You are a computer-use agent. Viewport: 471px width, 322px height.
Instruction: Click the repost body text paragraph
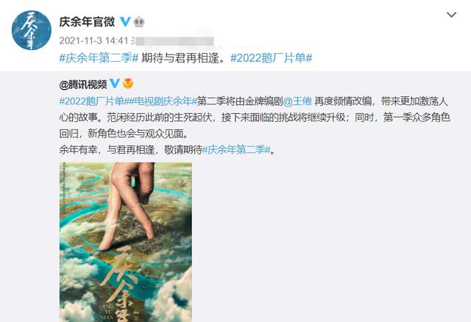click(255, 126)
